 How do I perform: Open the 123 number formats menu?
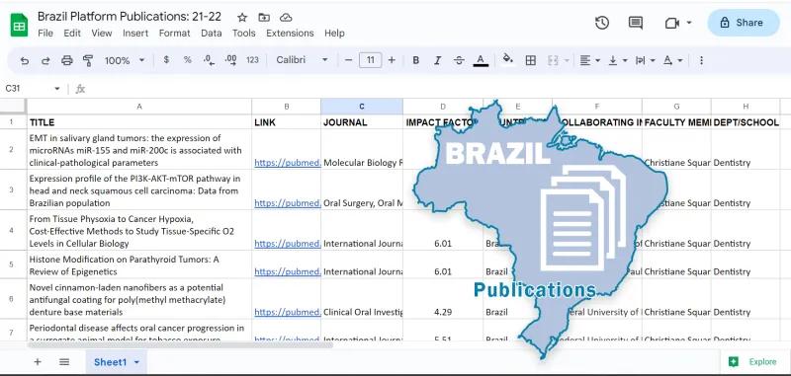[252, 60]
